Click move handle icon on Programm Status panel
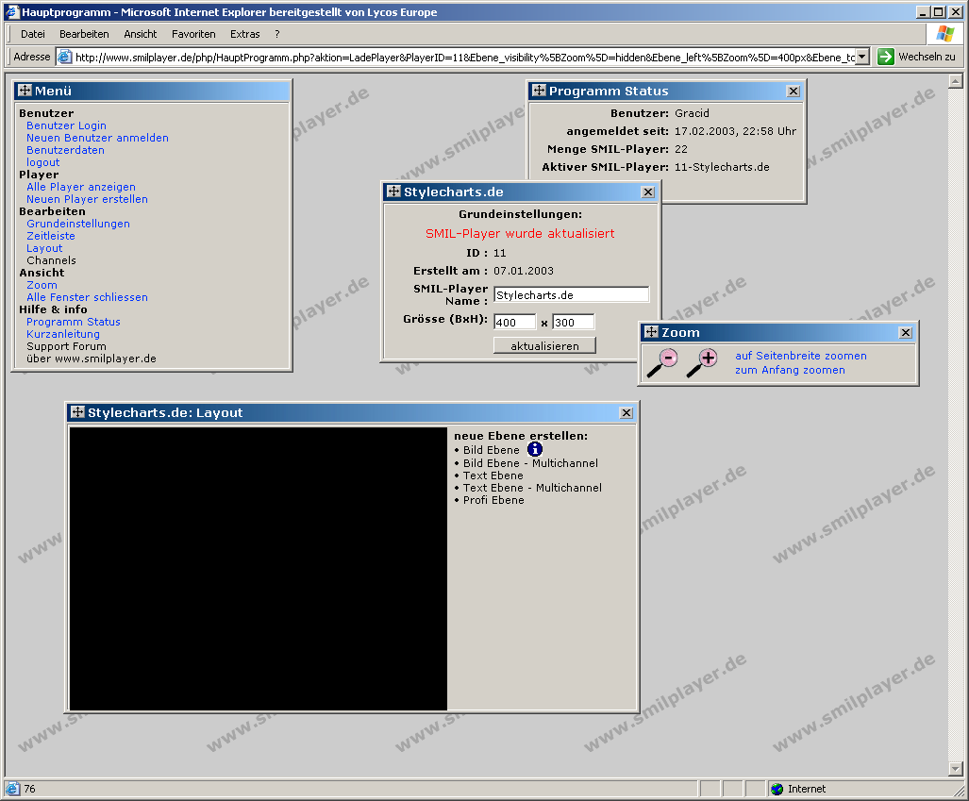The width and height of the screenshot is (969, 801). coord(539,91)
